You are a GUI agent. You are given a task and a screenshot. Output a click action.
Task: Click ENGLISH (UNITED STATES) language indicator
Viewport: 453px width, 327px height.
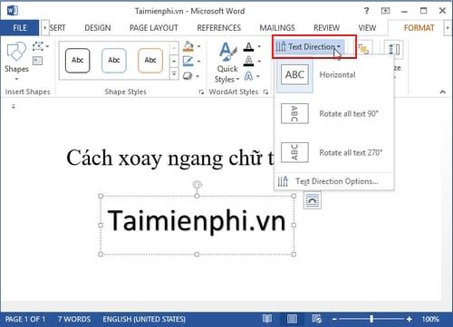(144, 319)
